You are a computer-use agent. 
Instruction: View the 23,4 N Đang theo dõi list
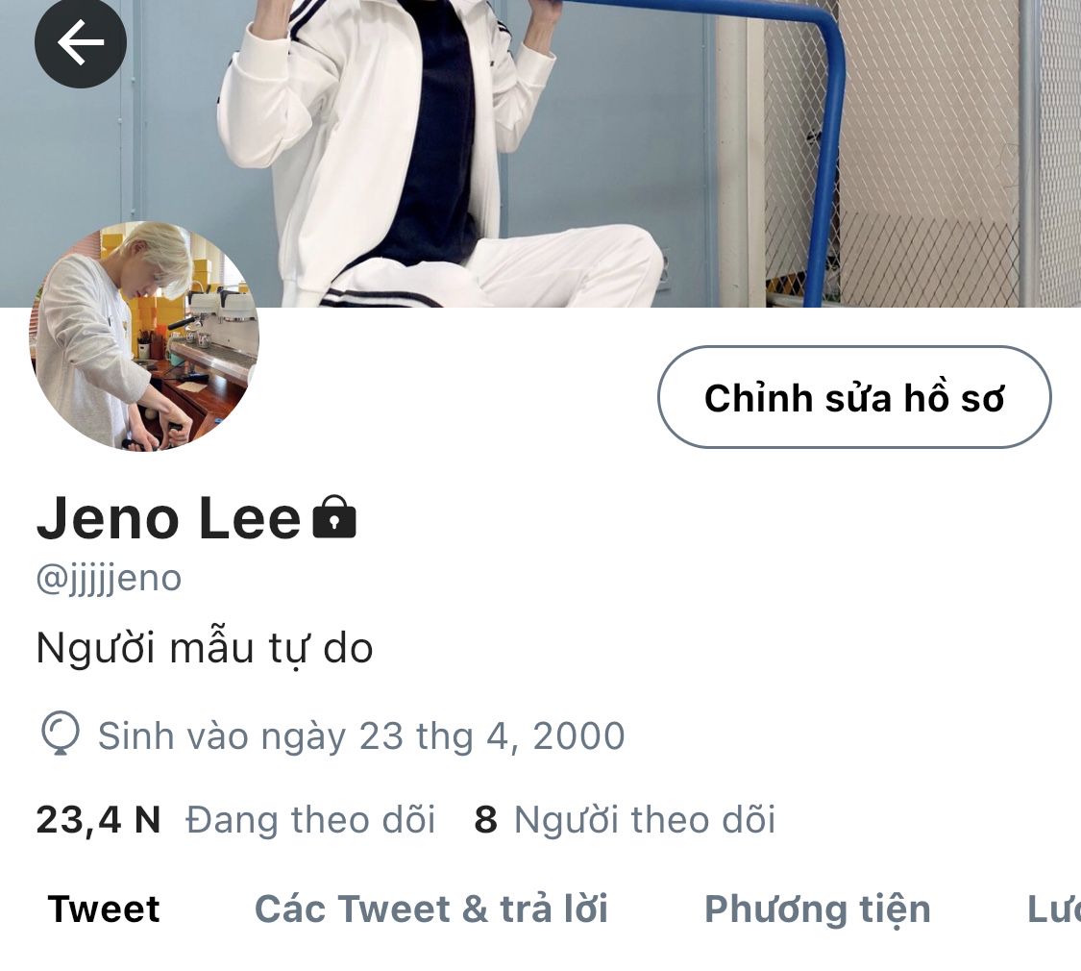tap(235, 820)
